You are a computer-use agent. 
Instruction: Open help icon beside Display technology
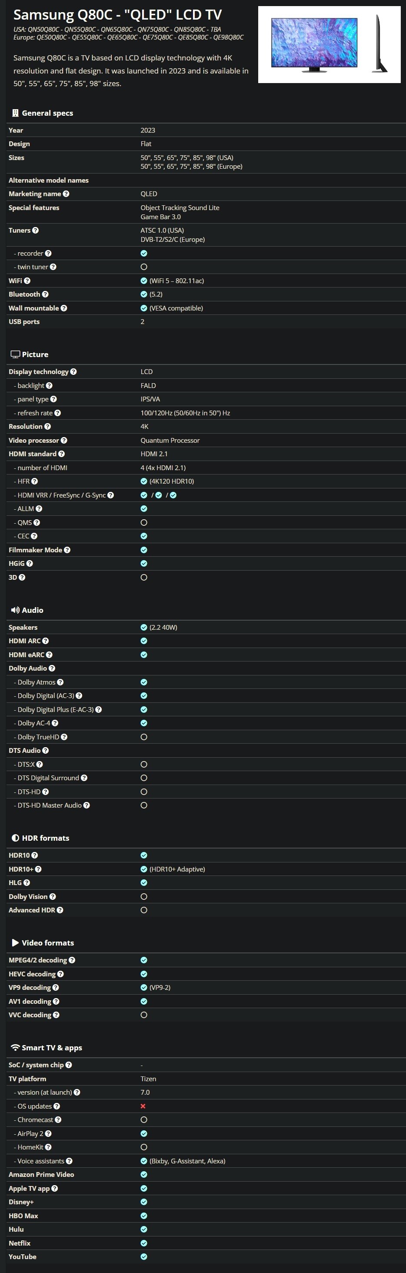[73, 371]
